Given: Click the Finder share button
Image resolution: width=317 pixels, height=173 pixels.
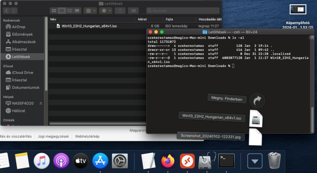Looking at the screenshot, I should pyautogui.click(x=120, y=11).
